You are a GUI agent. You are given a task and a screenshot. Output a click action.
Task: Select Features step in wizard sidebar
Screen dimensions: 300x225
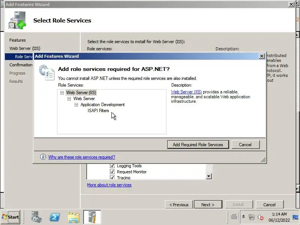tap(17, 40)
